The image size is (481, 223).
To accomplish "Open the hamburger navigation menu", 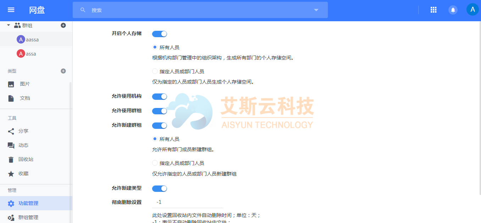I will tap(11, 10).
